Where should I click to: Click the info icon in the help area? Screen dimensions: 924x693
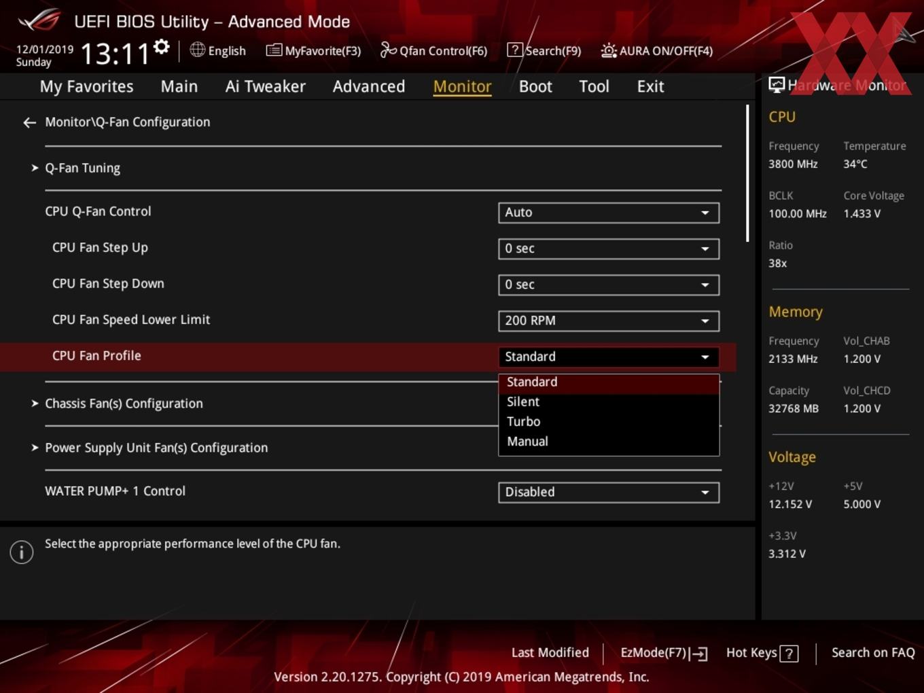tap(22, 552)
